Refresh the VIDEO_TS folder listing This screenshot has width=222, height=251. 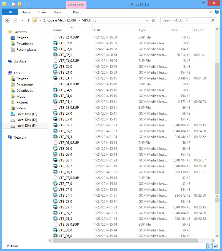pyautogui.click(x=153, y=20)
